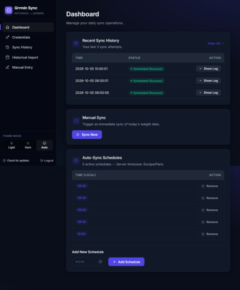Click View All sync history link
Image resolution: width=240 pixels, height=290 pixels.
(x=216, y=43)
